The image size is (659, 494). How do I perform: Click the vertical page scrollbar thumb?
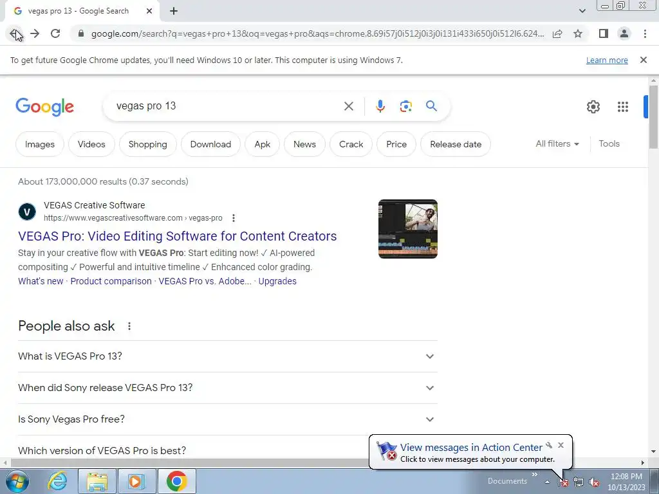[653, 117]
